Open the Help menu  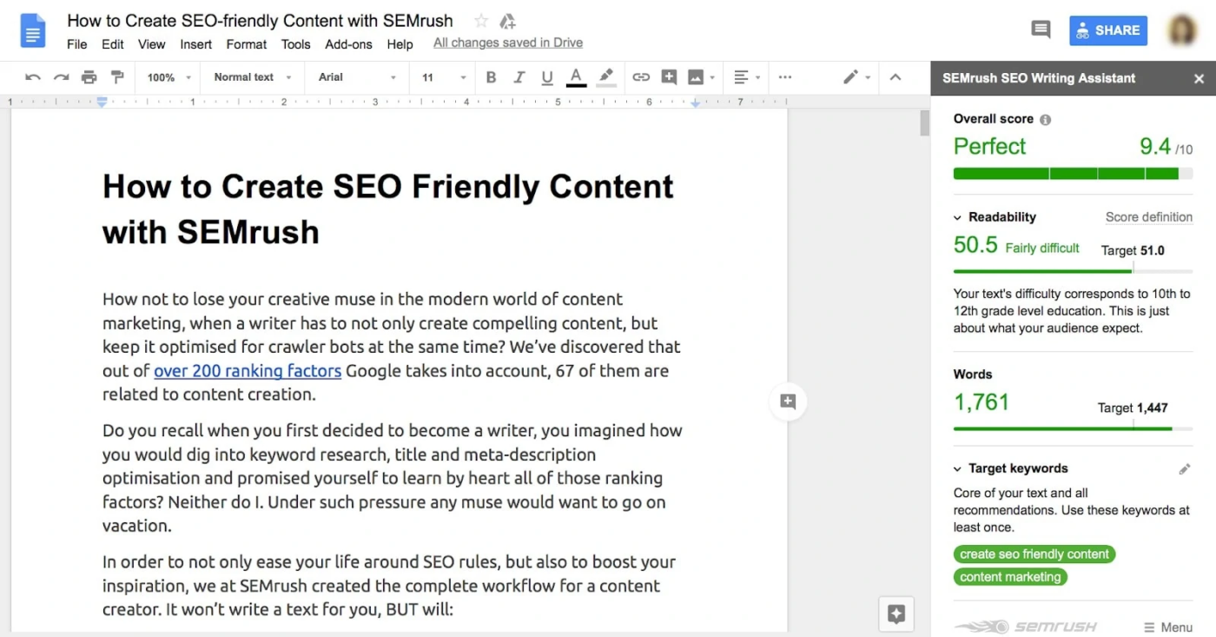pyautogui.click(x=400, y=44)
